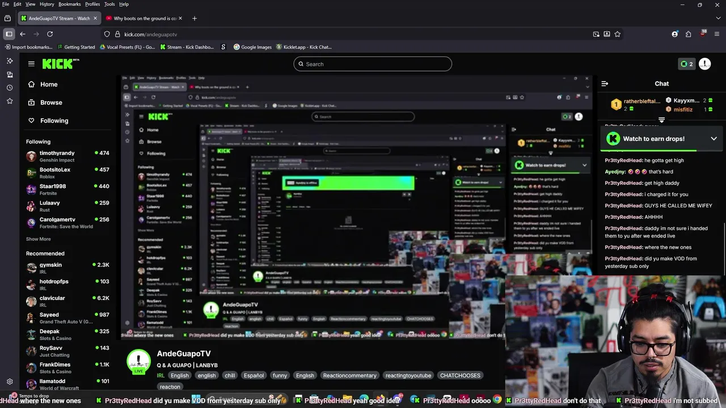726x408 pixels.
Task: Select the Reactioncommentary tag
Action: click(x=349, y=376)
